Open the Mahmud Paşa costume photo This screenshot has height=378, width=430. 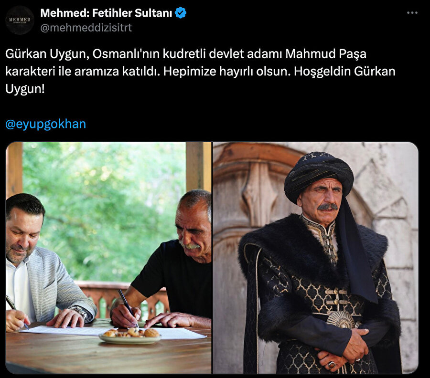[x=316, y=257]
